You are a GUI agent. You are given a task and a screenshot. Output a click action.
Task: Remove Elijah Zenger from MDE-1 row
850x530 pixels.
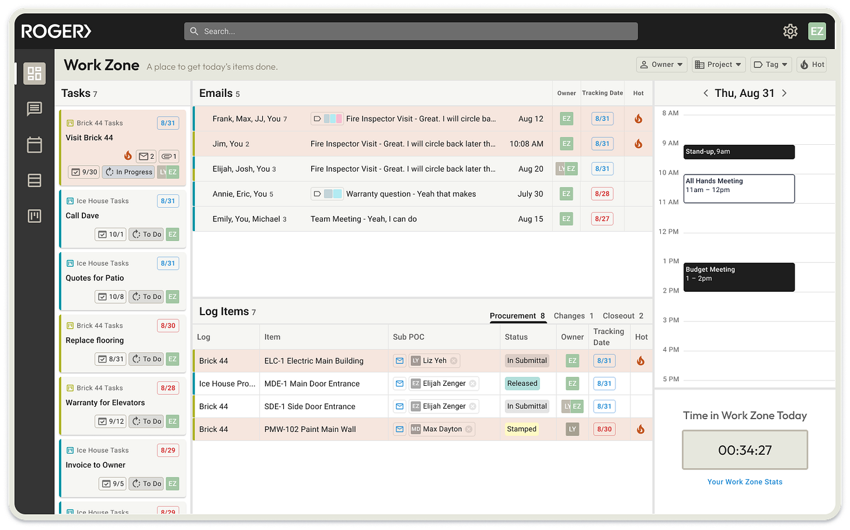(x=472, y=383)
